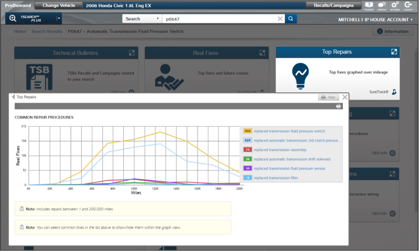Open the Search type dropdown
The height and width of the screenshot is (251, 419).
[x=142, y=19]
